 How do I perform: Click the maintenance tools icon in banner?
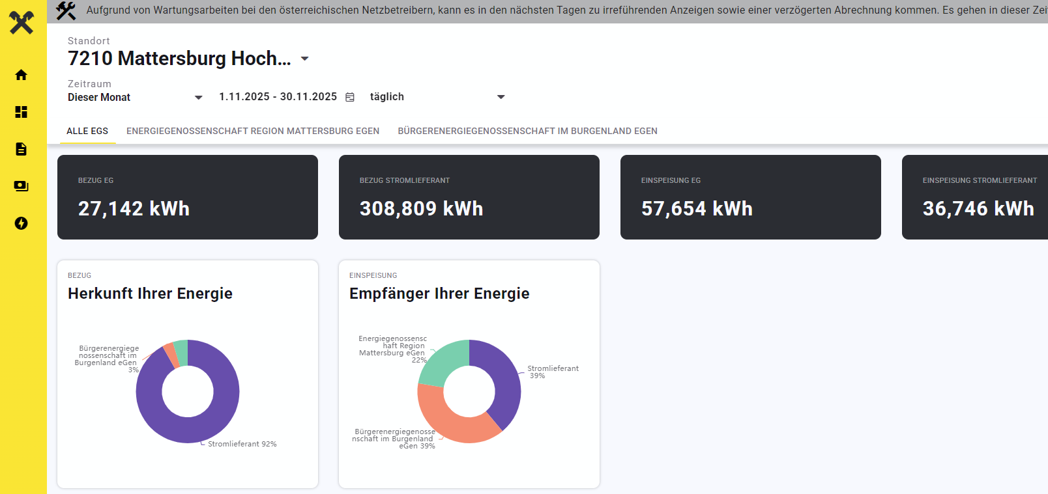[66, 11]
